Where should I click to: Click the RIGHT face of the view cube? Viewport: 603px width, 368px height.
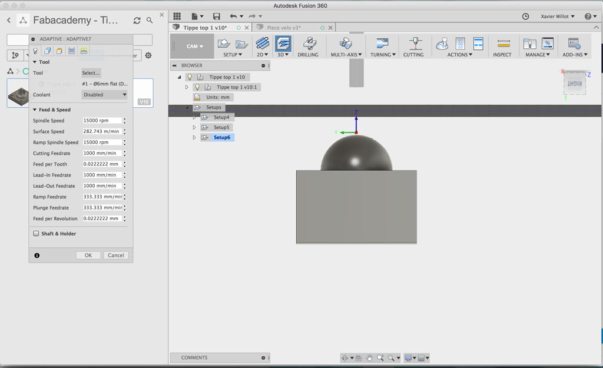coord(575,83)
